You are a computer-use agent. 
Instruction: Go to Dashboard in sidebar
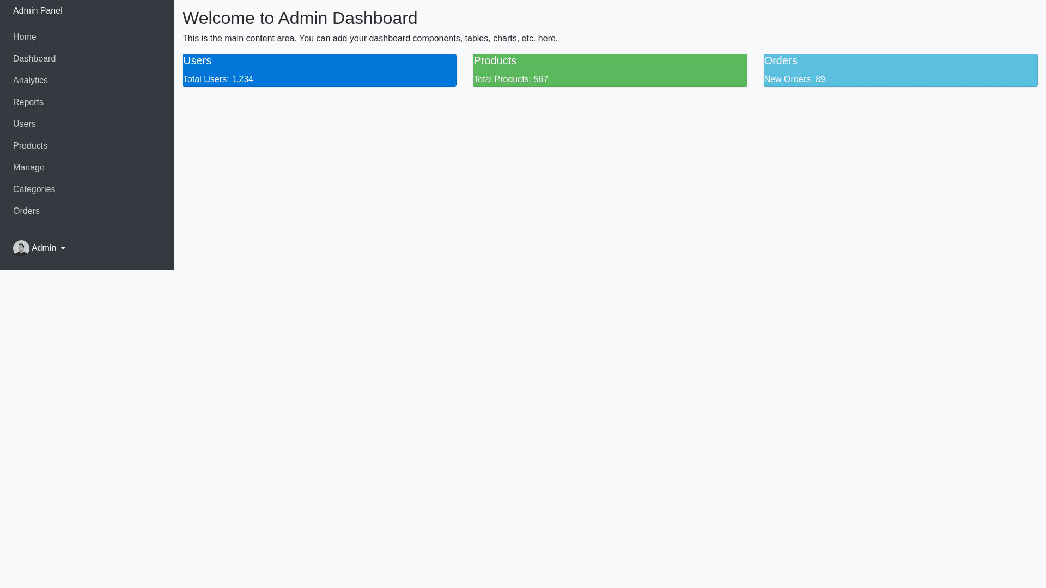pyautogui.click(x=34, y=59)
